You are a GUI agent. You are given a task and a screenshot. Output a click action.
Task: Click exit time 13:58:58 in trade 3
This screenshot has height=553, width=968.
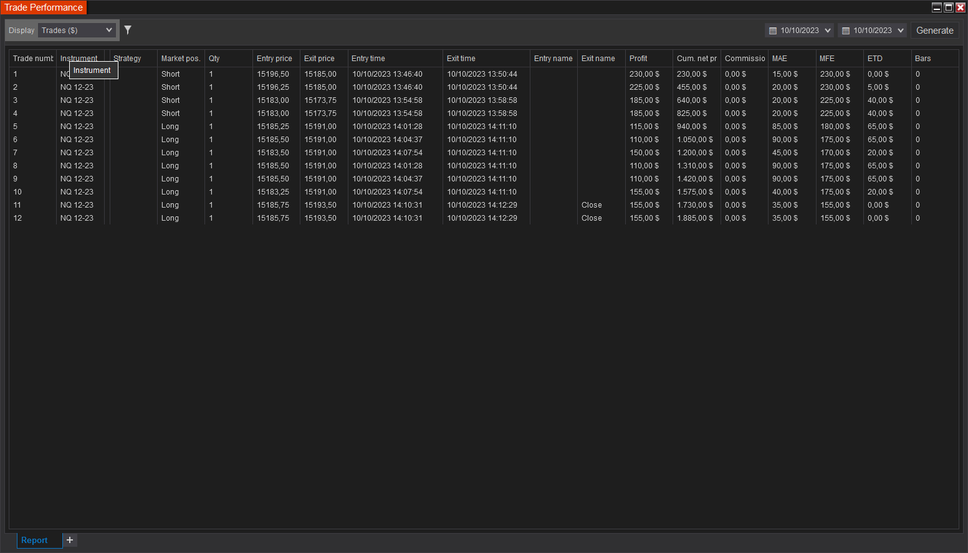[x=482, y=100]
